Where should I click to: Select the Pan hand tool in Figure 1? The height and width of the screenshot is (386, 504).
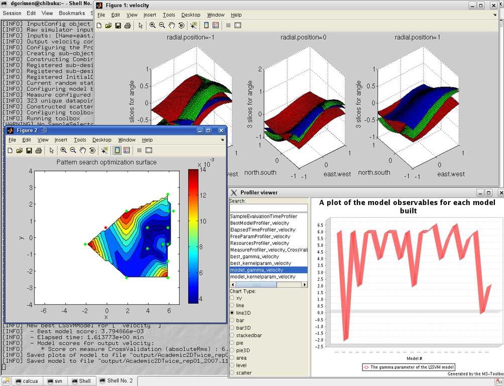[x=172, y=25]
